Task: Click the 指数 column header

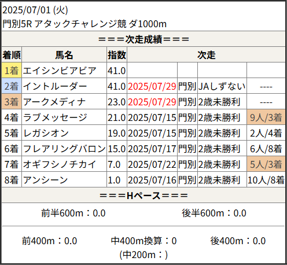Action: (117, 55)
